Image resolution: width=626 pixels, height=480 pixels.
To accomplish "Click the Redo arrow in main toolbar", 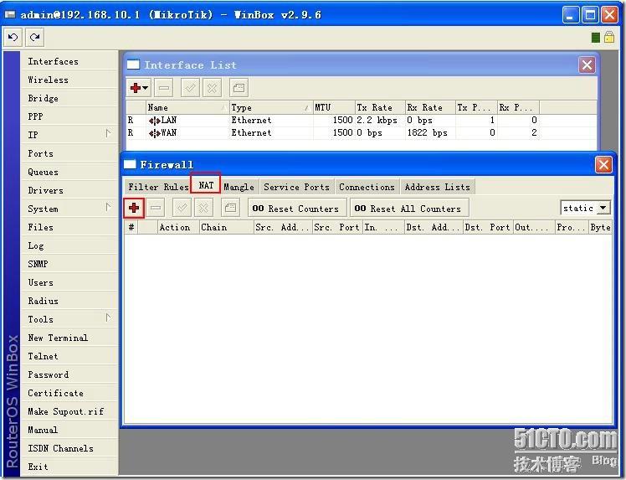I will 35,38.
